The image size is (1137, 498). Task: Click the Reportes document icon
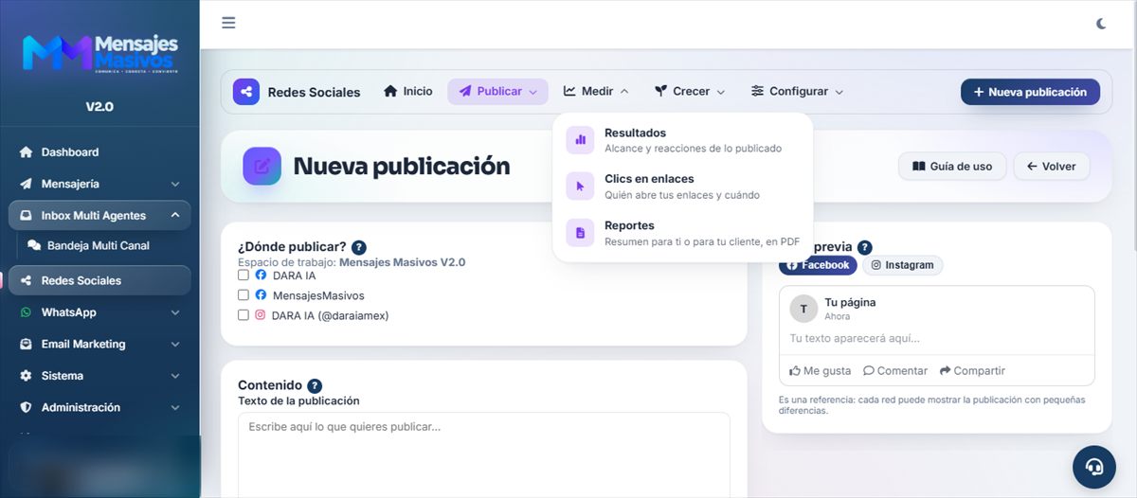coord(580,233)
